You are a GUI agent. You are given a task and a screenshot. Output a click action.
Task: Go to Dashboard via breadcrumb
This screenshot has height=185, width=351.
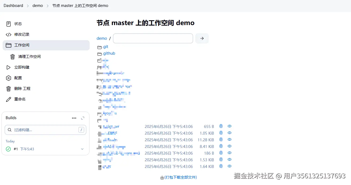tap(13, 5)
